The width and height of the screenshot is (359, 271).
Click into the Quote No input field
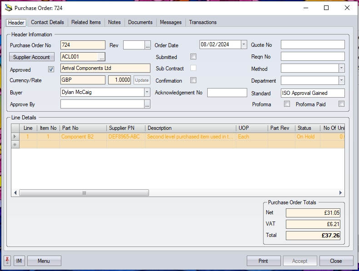click(312, 44)
